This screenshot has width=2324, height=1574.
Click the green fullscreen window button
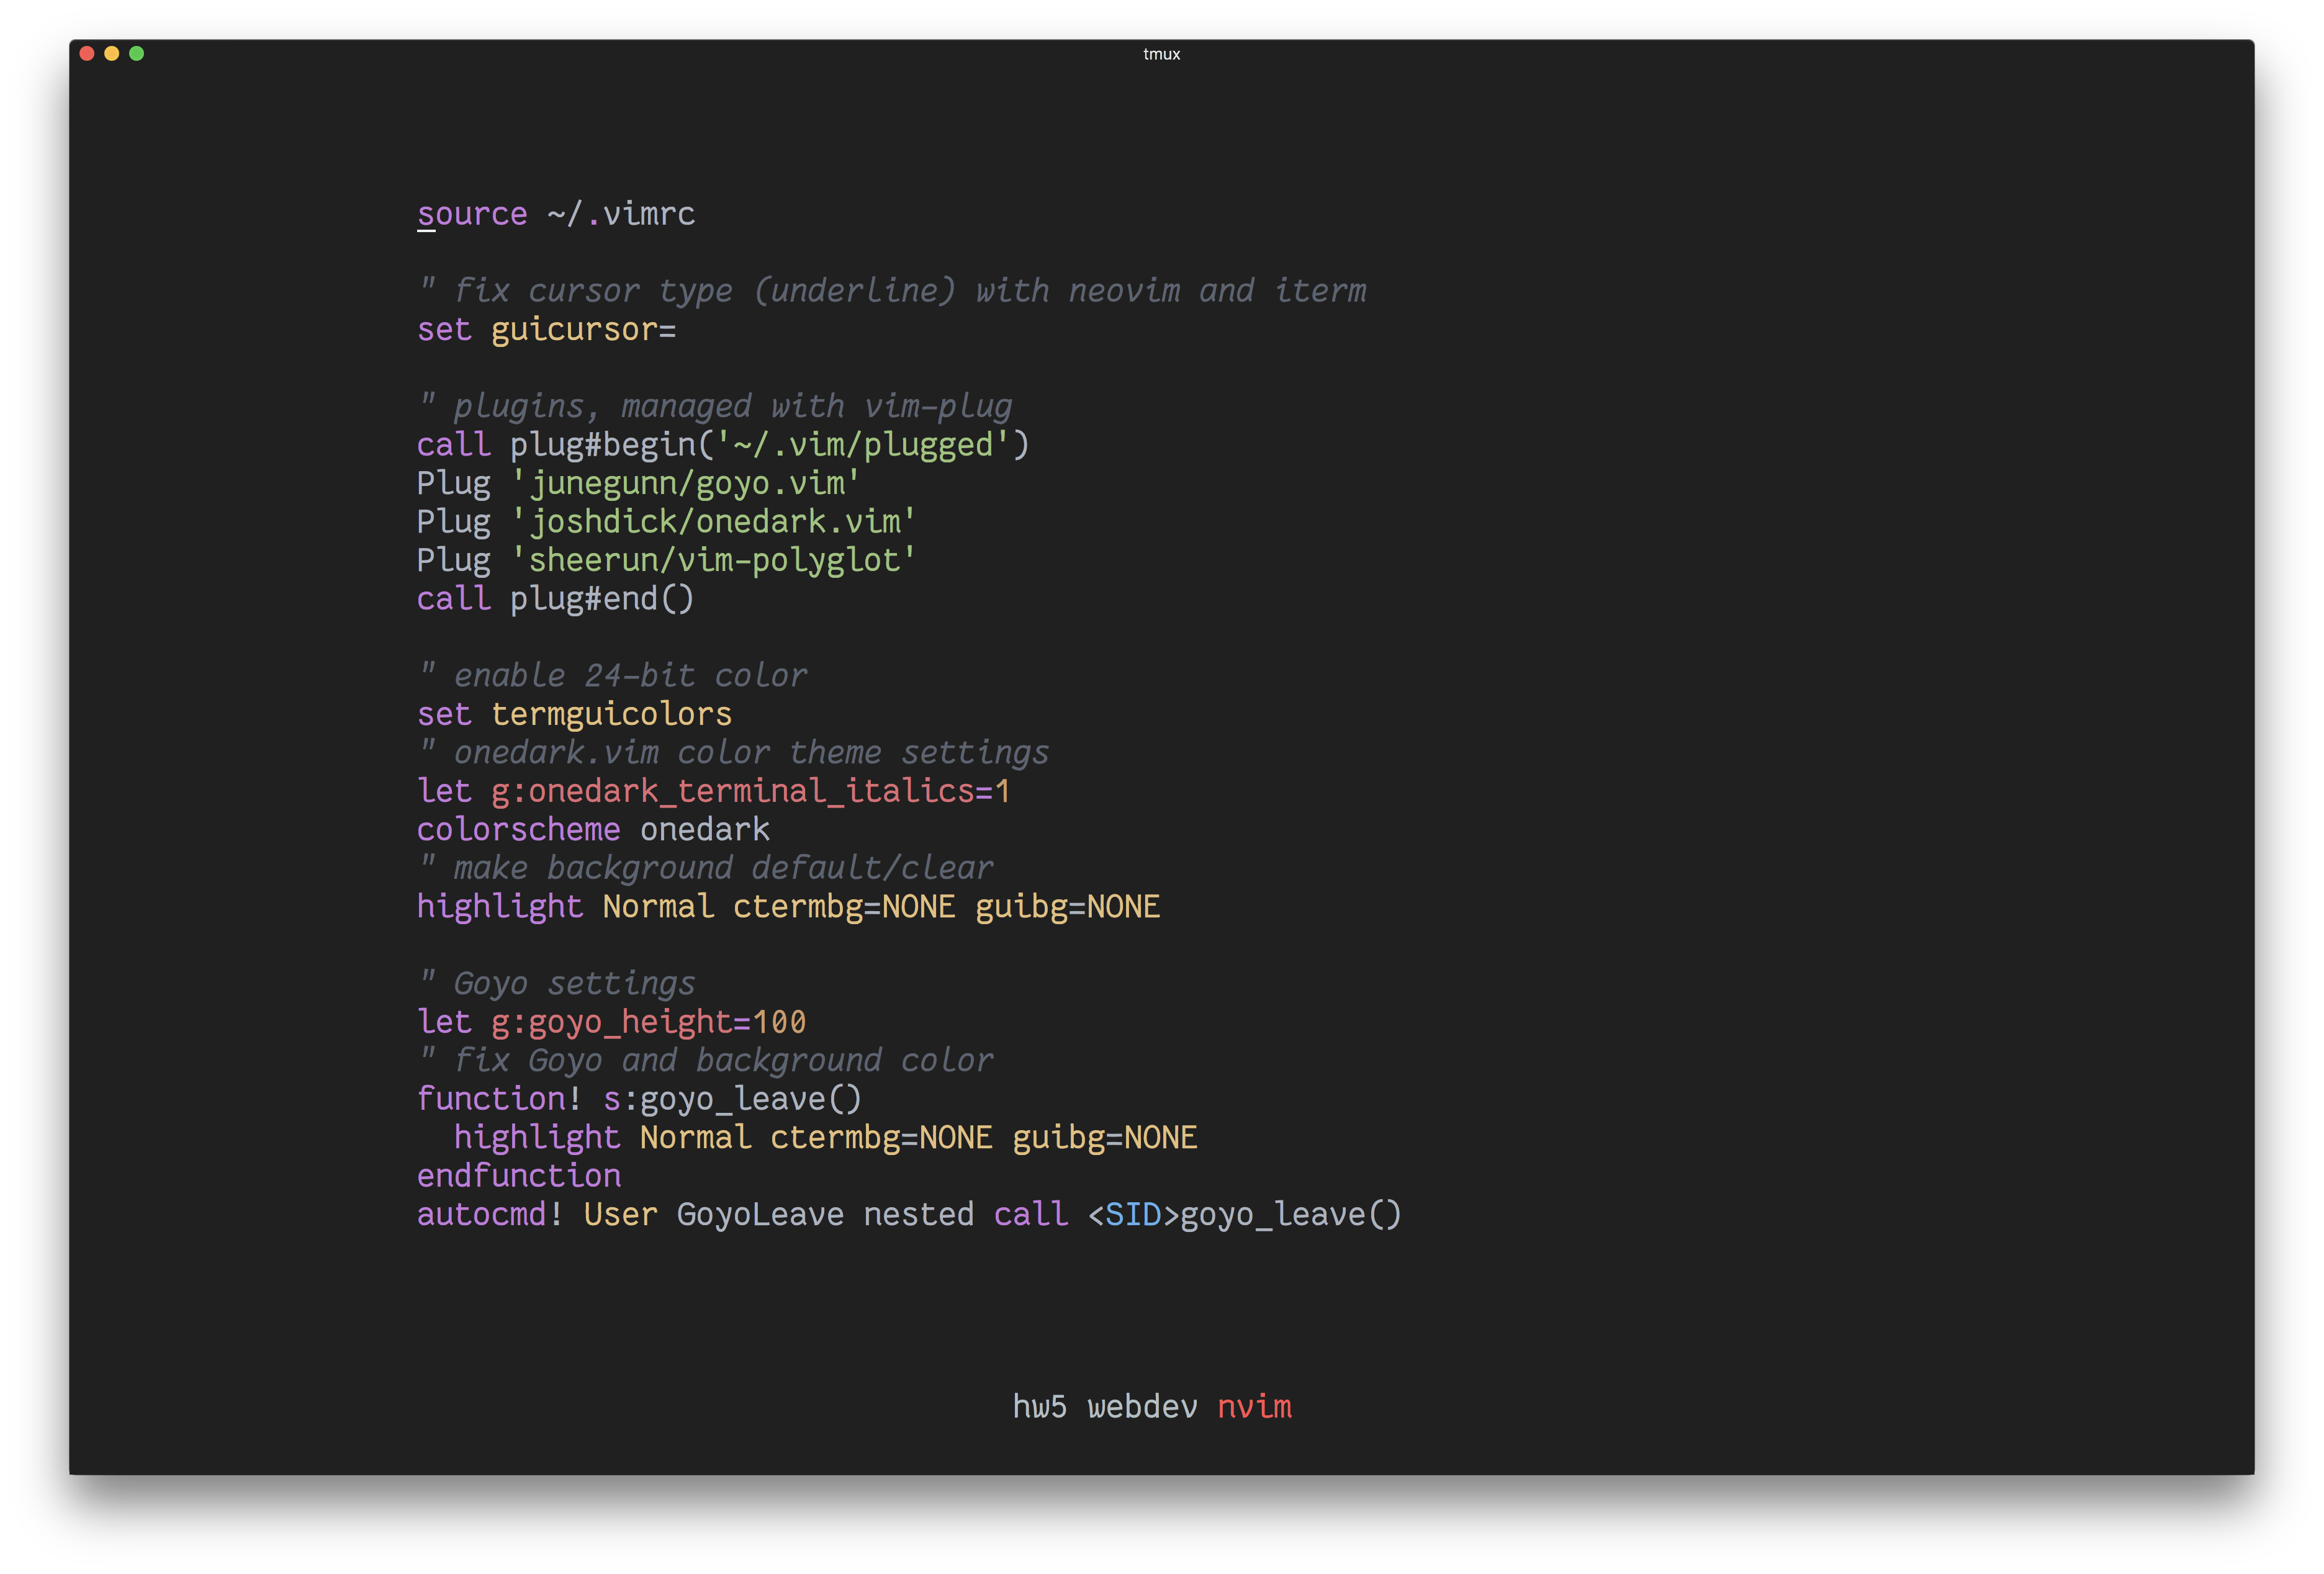click(x=137, y=53)
